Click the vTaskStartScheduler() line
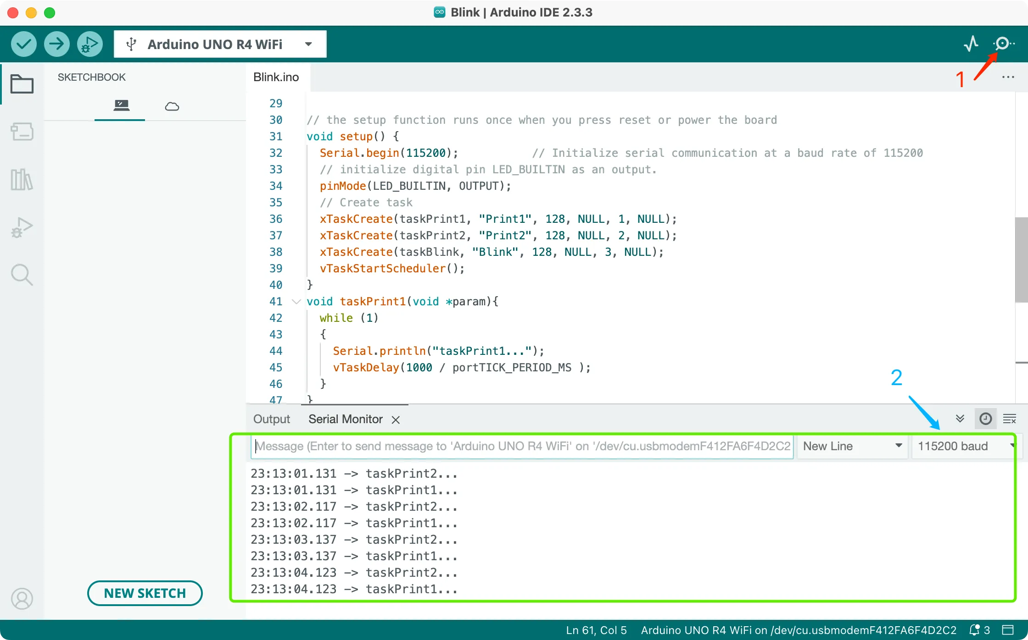The image size is (1028, 640). pos(392,269)
